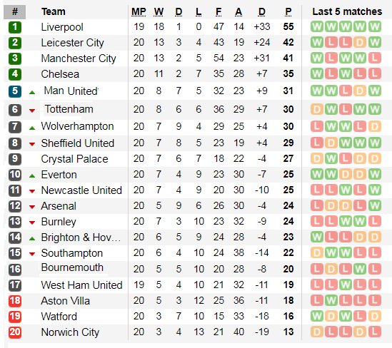Sort table by P points header
This screenshot has width=392, height=348.
tap(288, 11)
